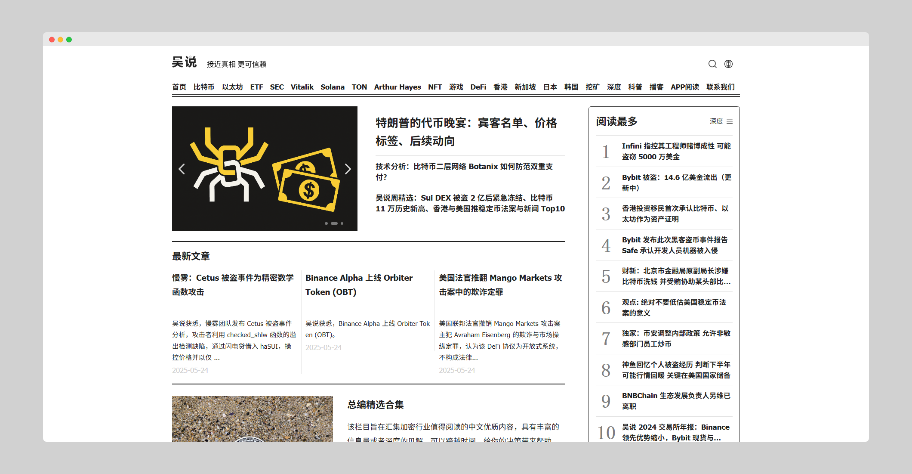This screenshot has height=474, width=912.
Task: Open the 联系我们 page
Action: pos(720,87)
